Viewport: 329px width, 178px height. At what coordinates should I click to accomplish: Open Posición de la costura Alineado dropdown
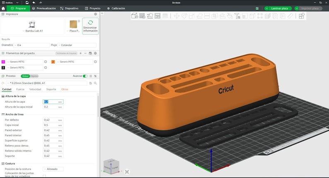(53, 169)
